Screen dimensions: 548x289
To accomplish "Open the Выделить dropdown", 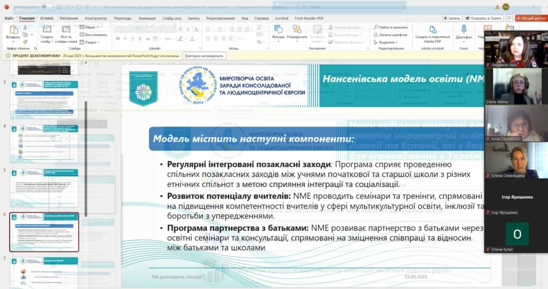I will click(x=385, y=42).
